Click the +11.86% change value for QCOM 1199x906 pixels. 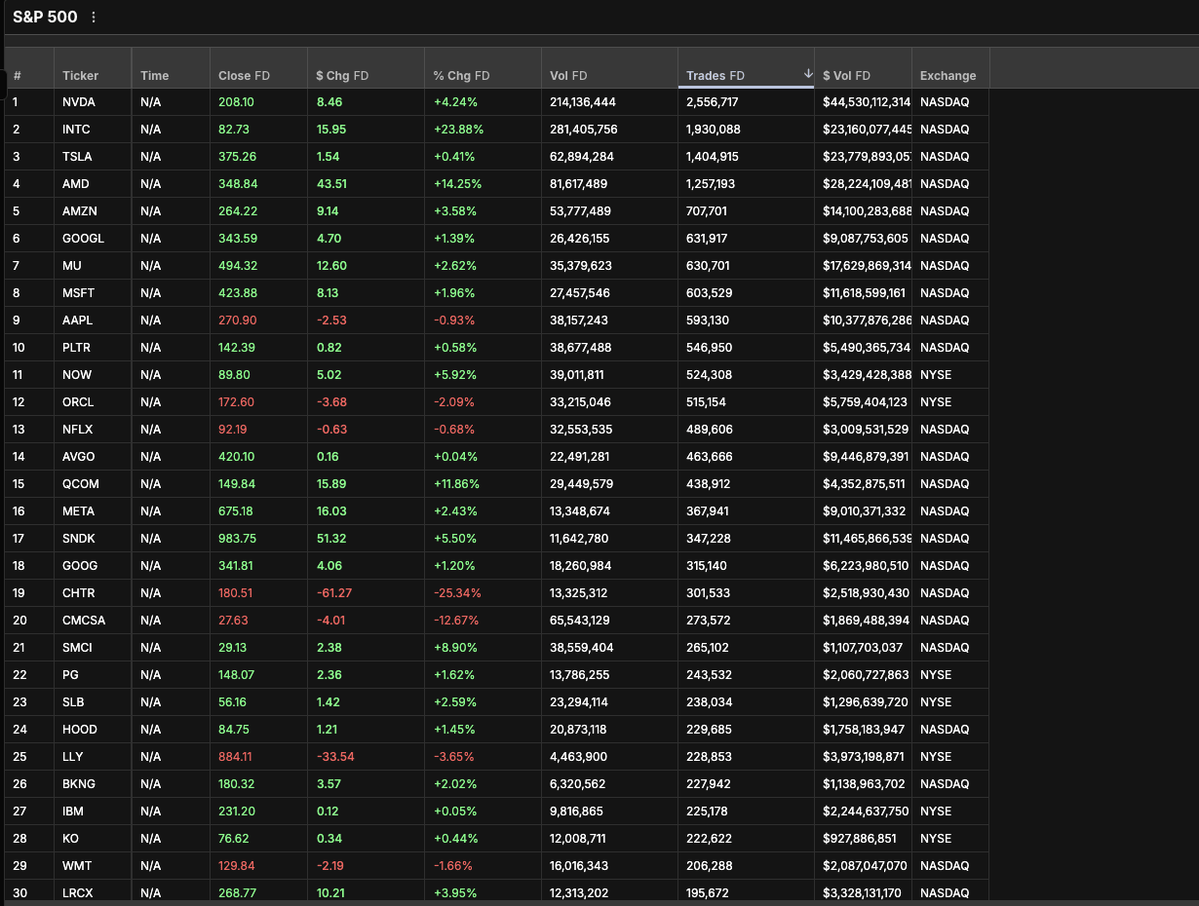pos(457,483)
